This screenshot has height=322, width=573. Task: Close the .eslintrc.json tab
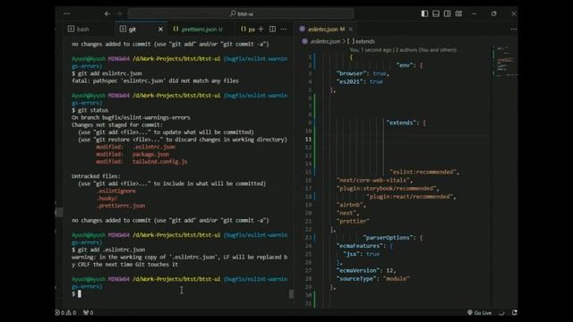(x=351, y=30)
